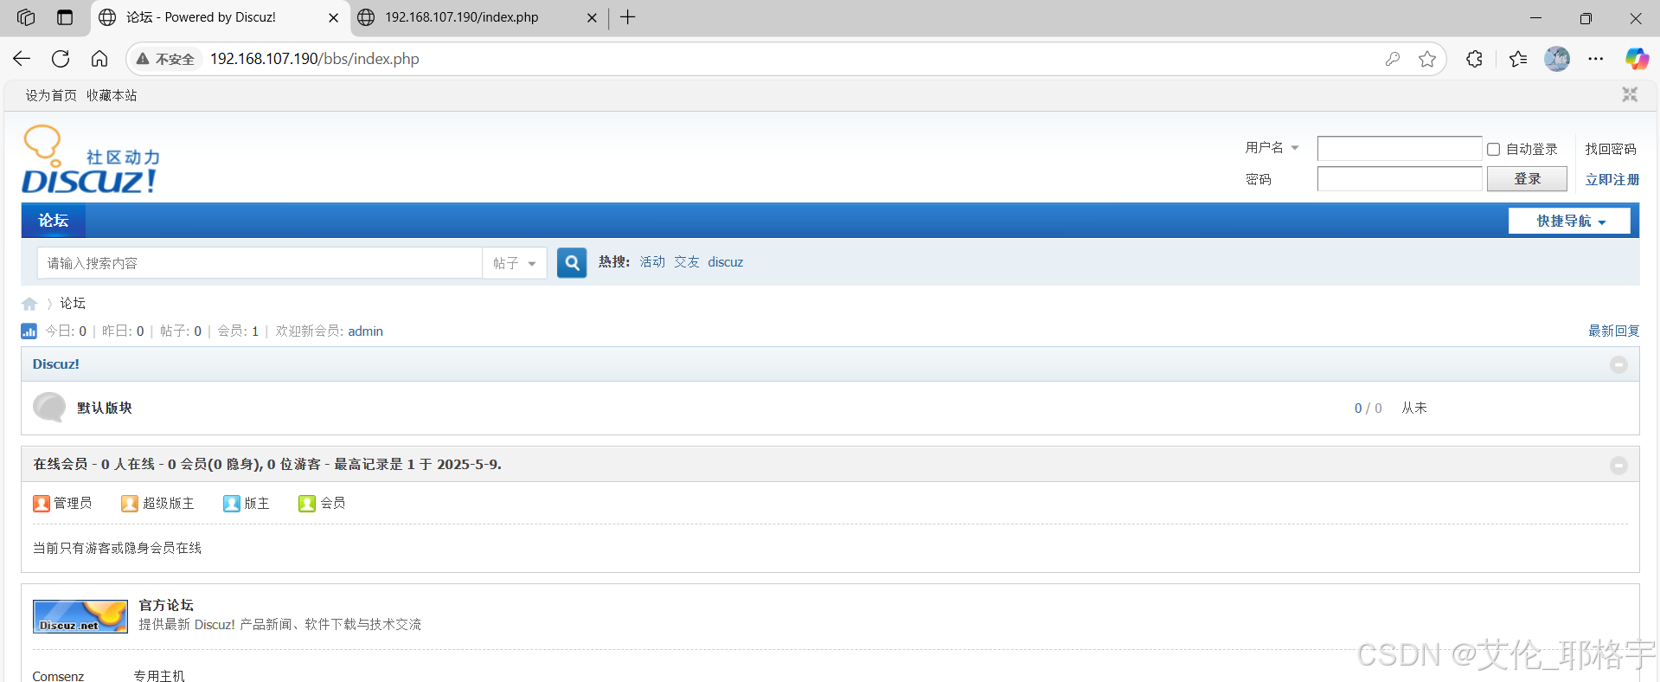1660x682 pixels.
Task: Open 官方论坛 link
Action: pyautogui.click(x=166, y=605)
